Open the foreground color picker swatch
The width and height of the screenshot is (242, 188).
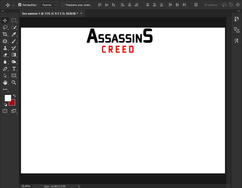coord(8,98)
